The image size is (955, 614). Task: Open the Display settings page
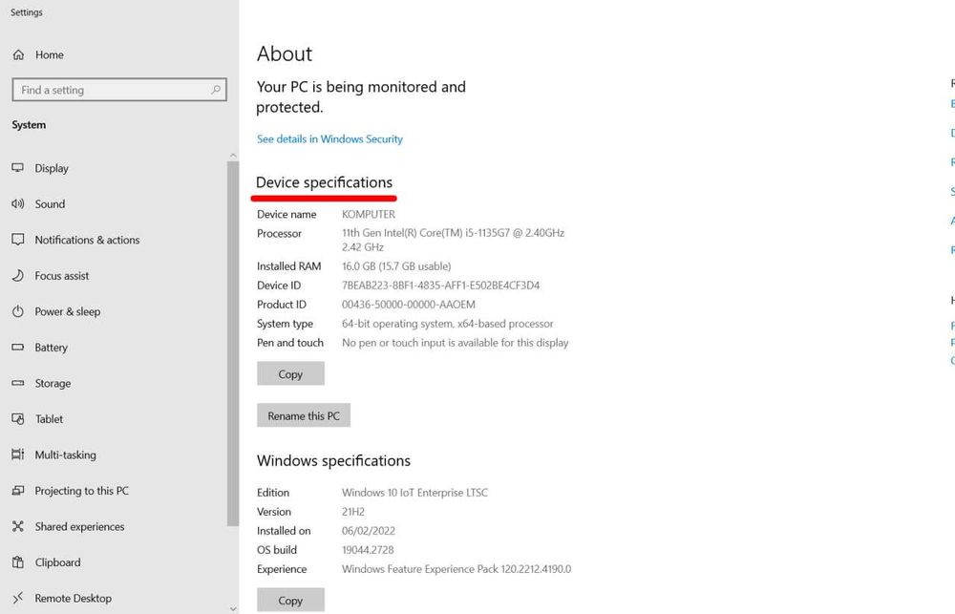[x=116, y=168]
